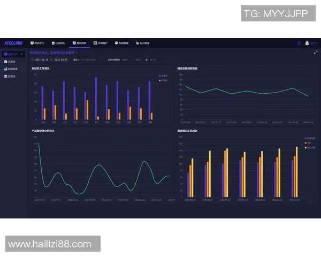Expand the dashboard title breadcrumb dropdown
This screenshot has height=257, width=321.
tap(76, 52)
